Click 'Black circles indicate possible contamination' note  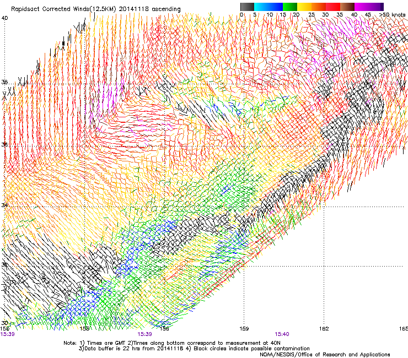(x=251, y=349)
